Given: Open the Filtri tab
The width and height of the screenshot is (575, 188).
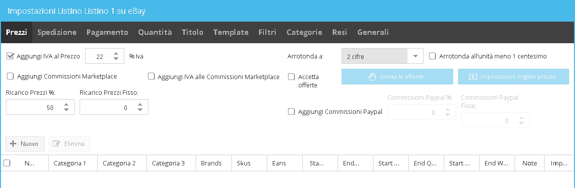Looking at the screenshot, I should click(267, 32).
